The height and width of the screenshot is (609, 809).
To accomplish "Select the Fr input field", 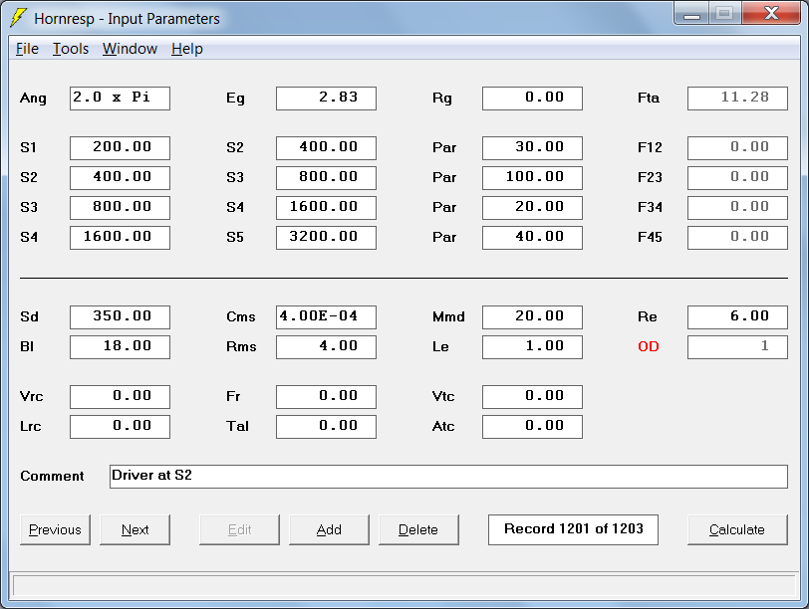I will (326, 397).
